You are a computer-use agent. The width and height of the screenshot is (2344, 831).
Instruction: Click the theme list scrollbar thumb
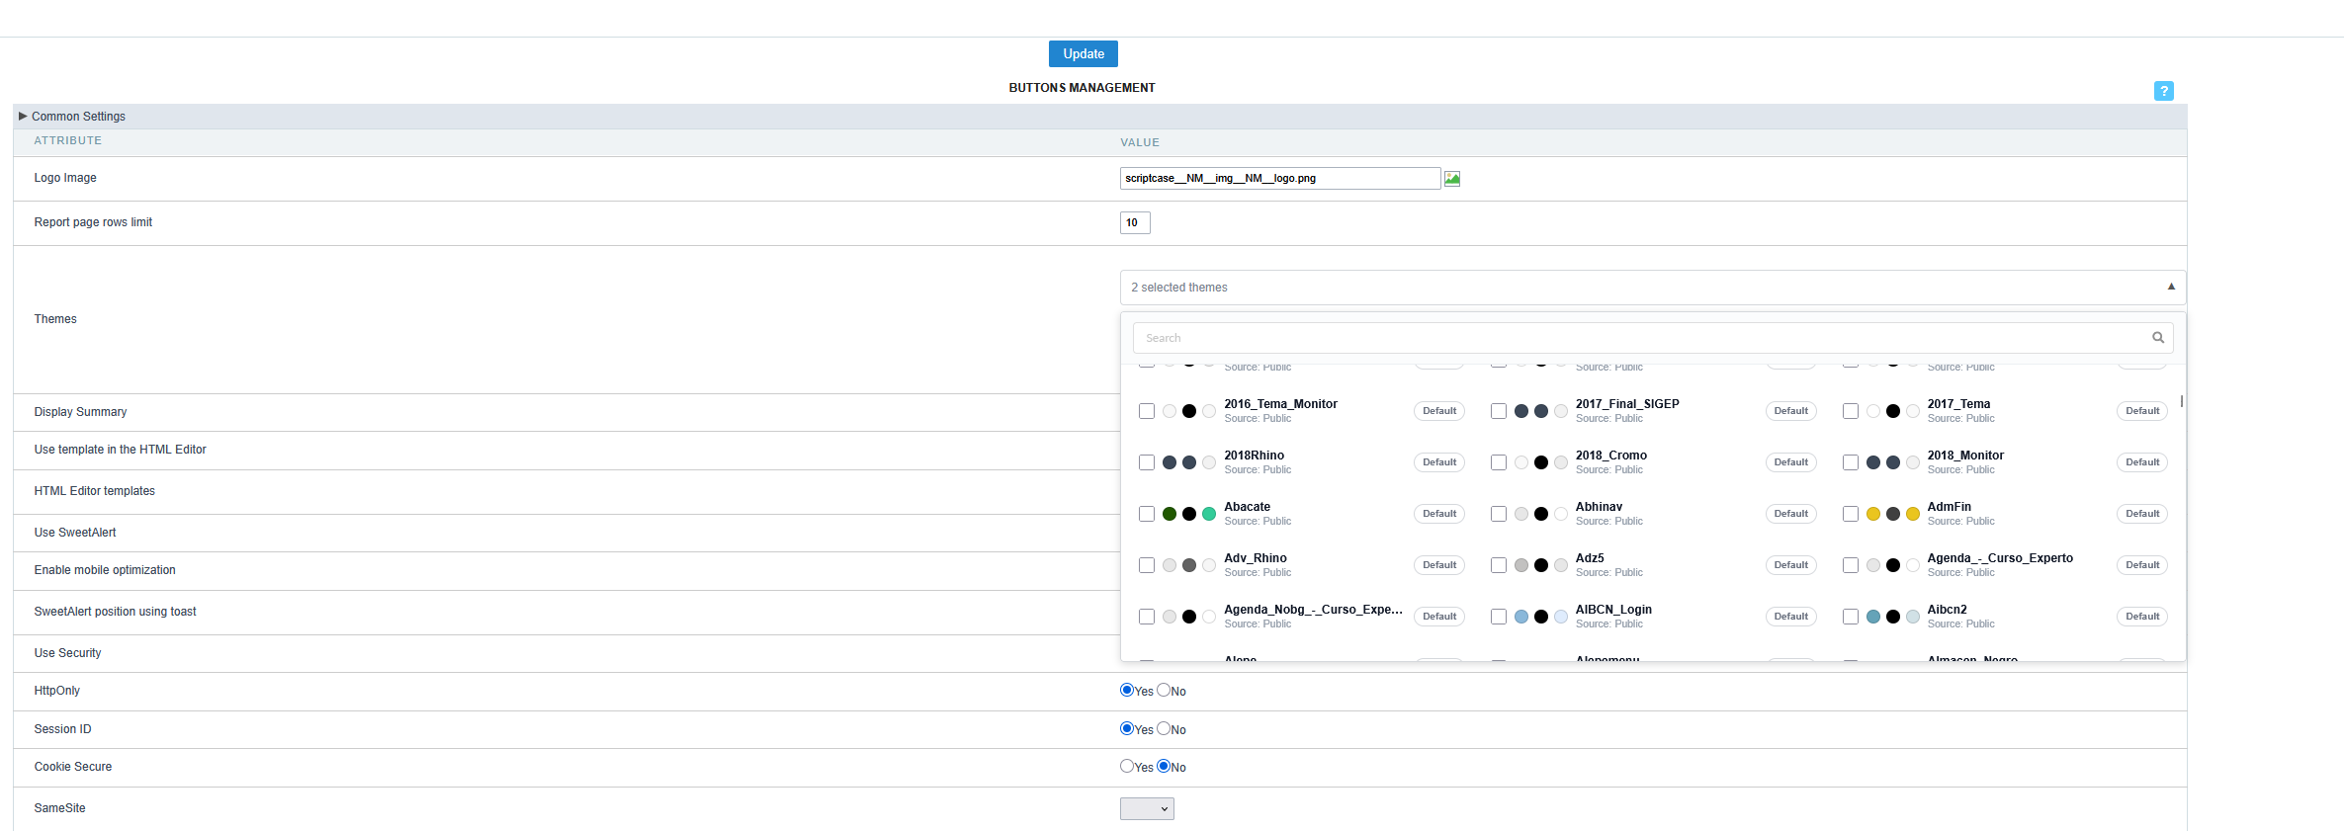[2181, 402]
